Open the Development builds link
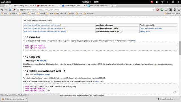This screenshot has height=102, width=181. point(42,75)
